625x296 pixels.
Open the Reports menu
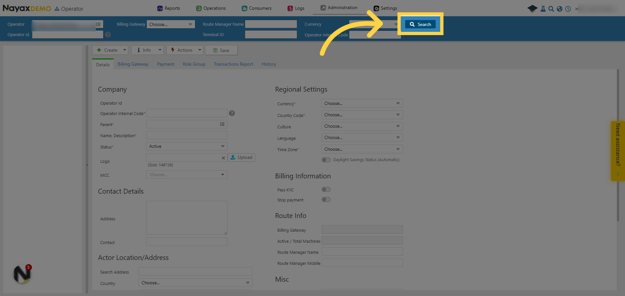click(169, 8)
